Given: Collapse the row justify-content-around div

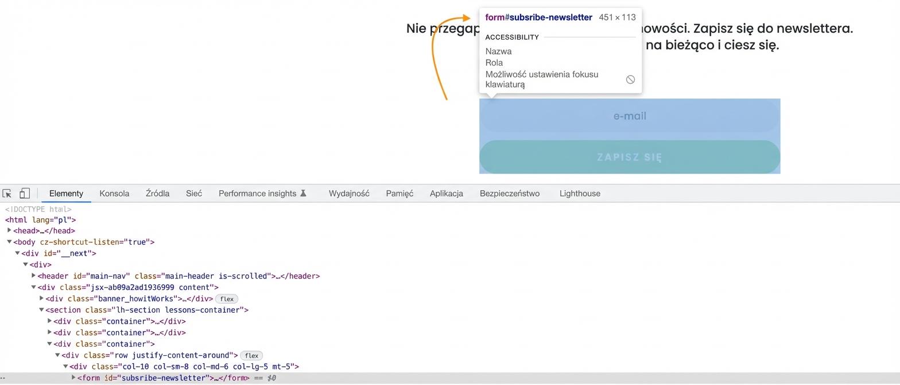Looking at the screenshot, I should (57, 355).
